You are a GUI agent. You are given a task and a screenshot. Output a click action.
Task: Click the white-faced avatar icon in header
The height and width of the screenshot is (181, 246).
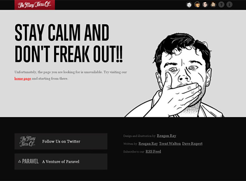189,5
